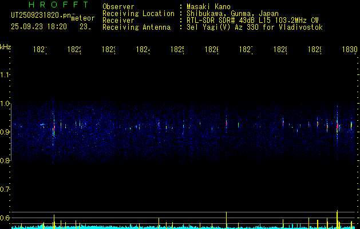Click the HROFFT title text

coord(59,5)
